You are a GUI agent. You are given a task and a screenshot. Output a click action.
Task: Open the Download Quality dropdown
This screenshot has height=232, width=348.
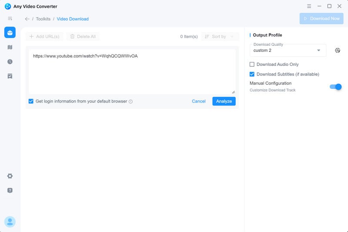(288, 50)
